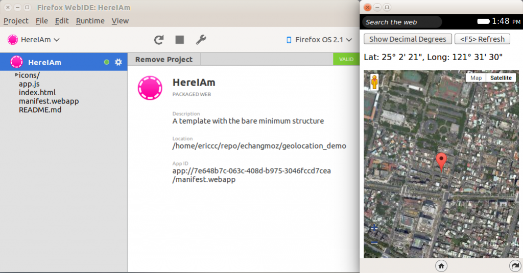Click the large HereIAm app icon in details
The height and width of the screenshot is (273, 523).
(x=150, y=88)
